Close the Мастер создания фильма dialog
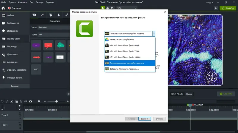The width and height of the screenshot is (238, 133). click(x=165, y=12)
